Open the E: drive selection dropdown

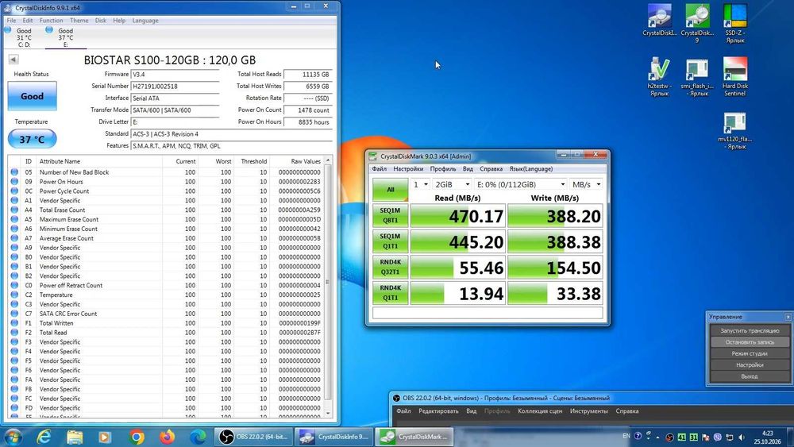pos(521,184)
